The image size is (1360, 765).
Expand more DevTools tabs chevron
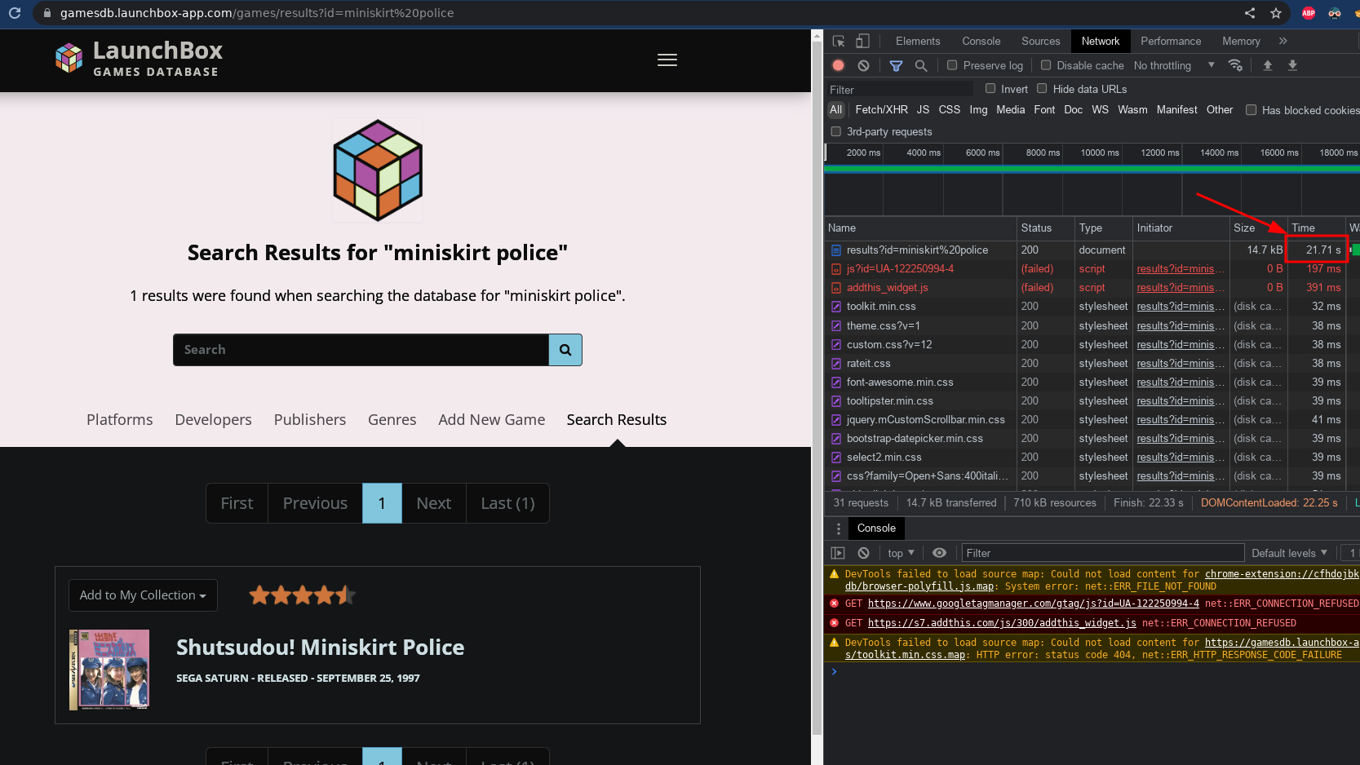[x=1283, y=41]
